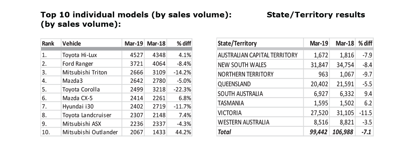Click the Tasmania row label
Viewport: 419px width, 146px height.
(231, 103)
